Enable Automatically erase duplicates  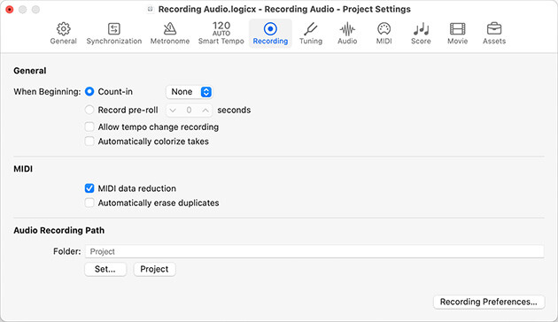[x=89, y=203]
